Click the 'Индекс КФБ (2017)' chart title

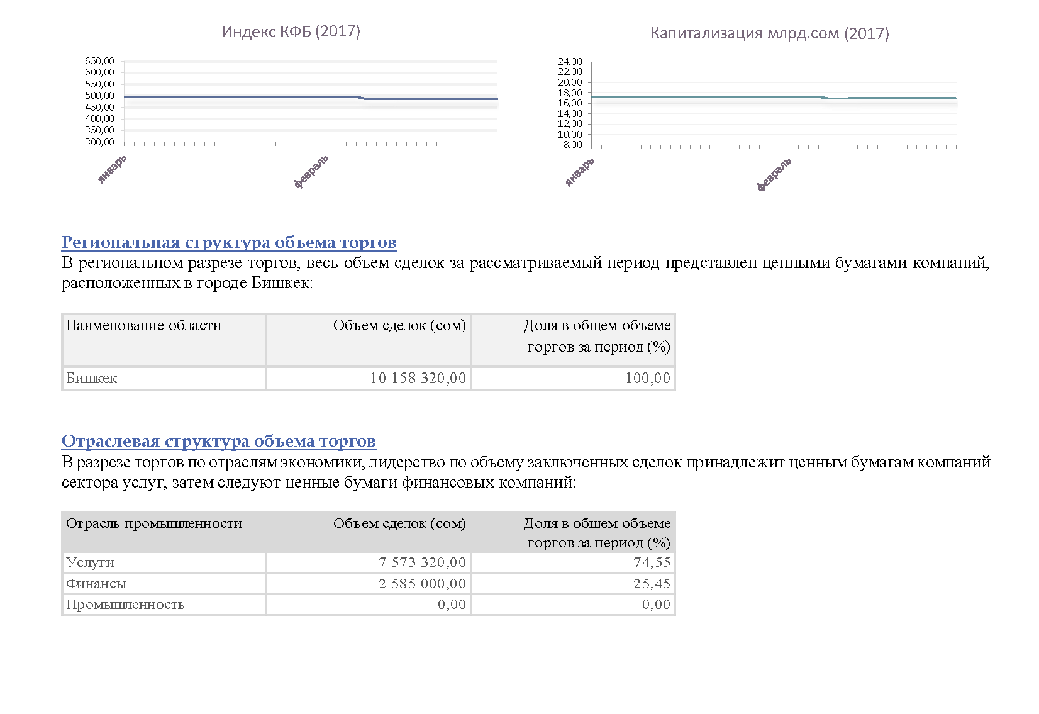tap(291, 31)
